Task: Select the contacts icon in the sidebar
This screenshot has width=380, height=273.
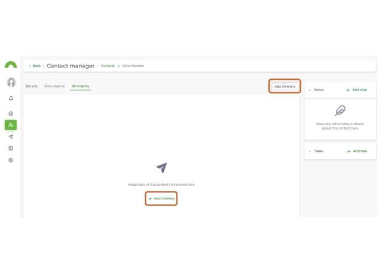Action: click(11, 125)
